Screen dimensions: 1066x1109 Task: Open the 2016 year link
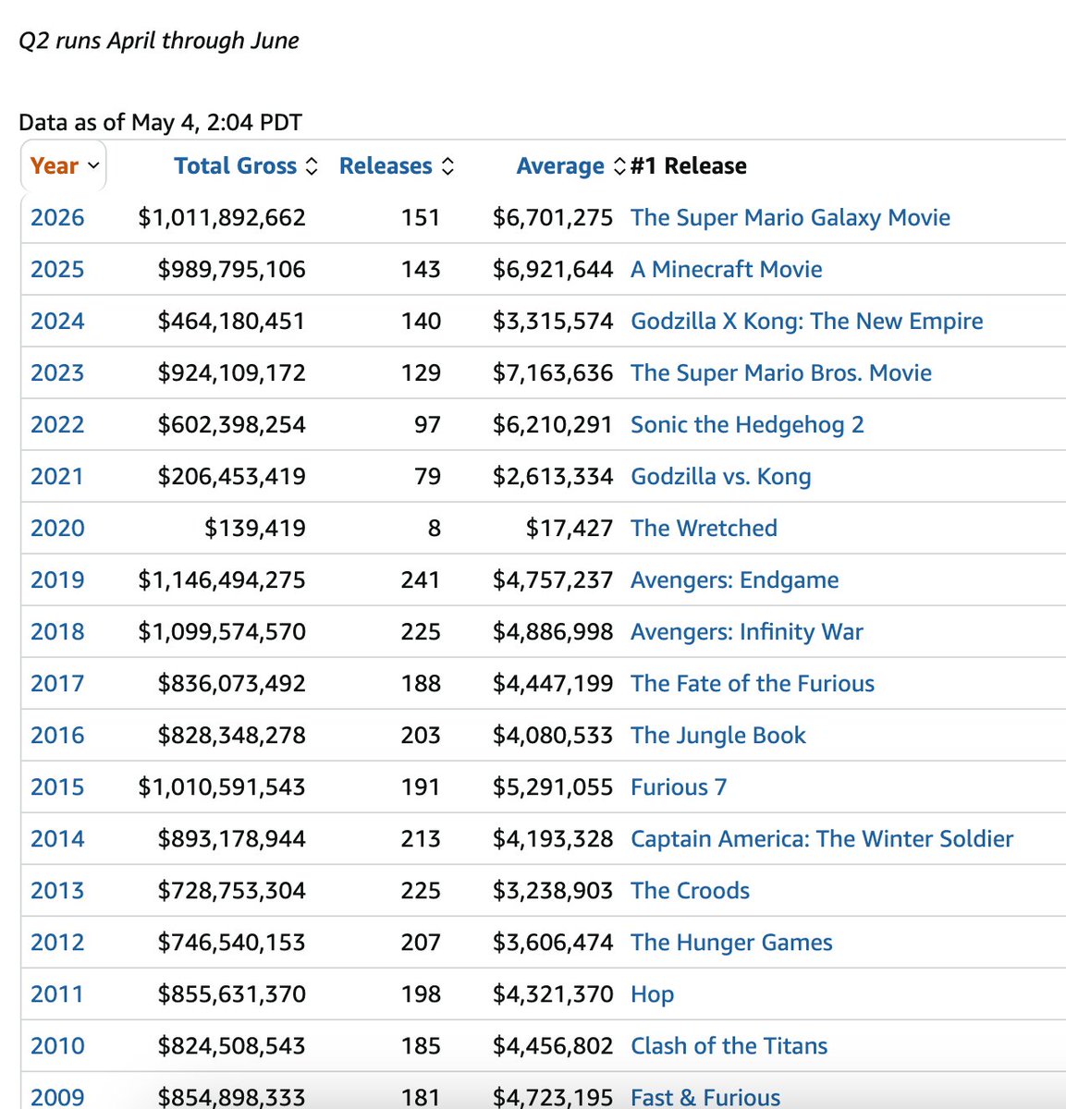point(57,736)
